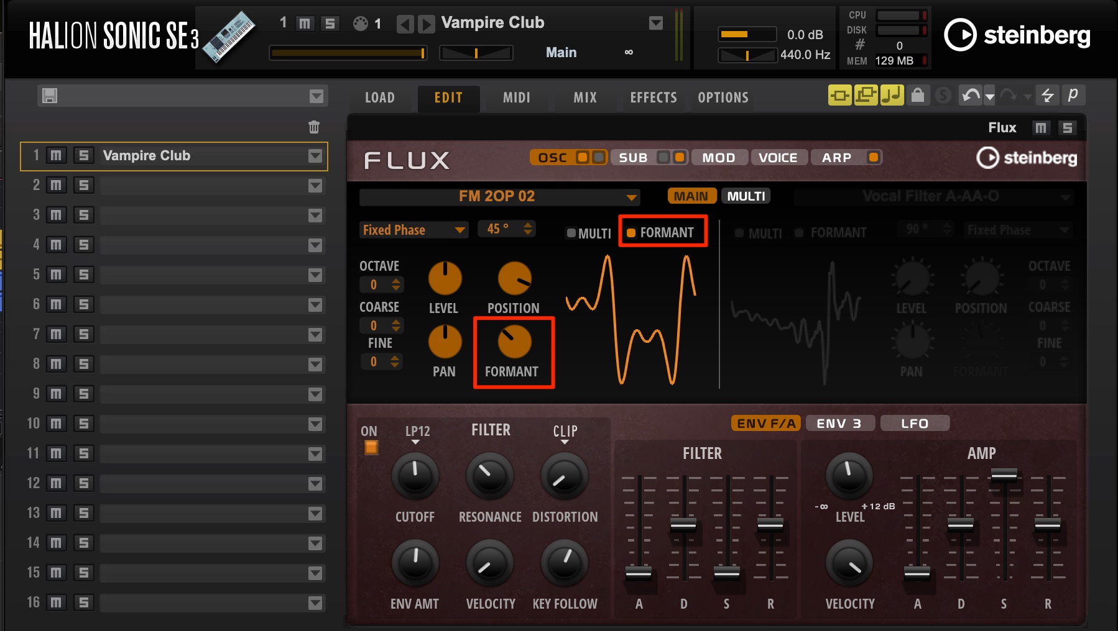
Task: Click the MIDI port icon in header
Action: pyautogui.click(x=361, y=24)
